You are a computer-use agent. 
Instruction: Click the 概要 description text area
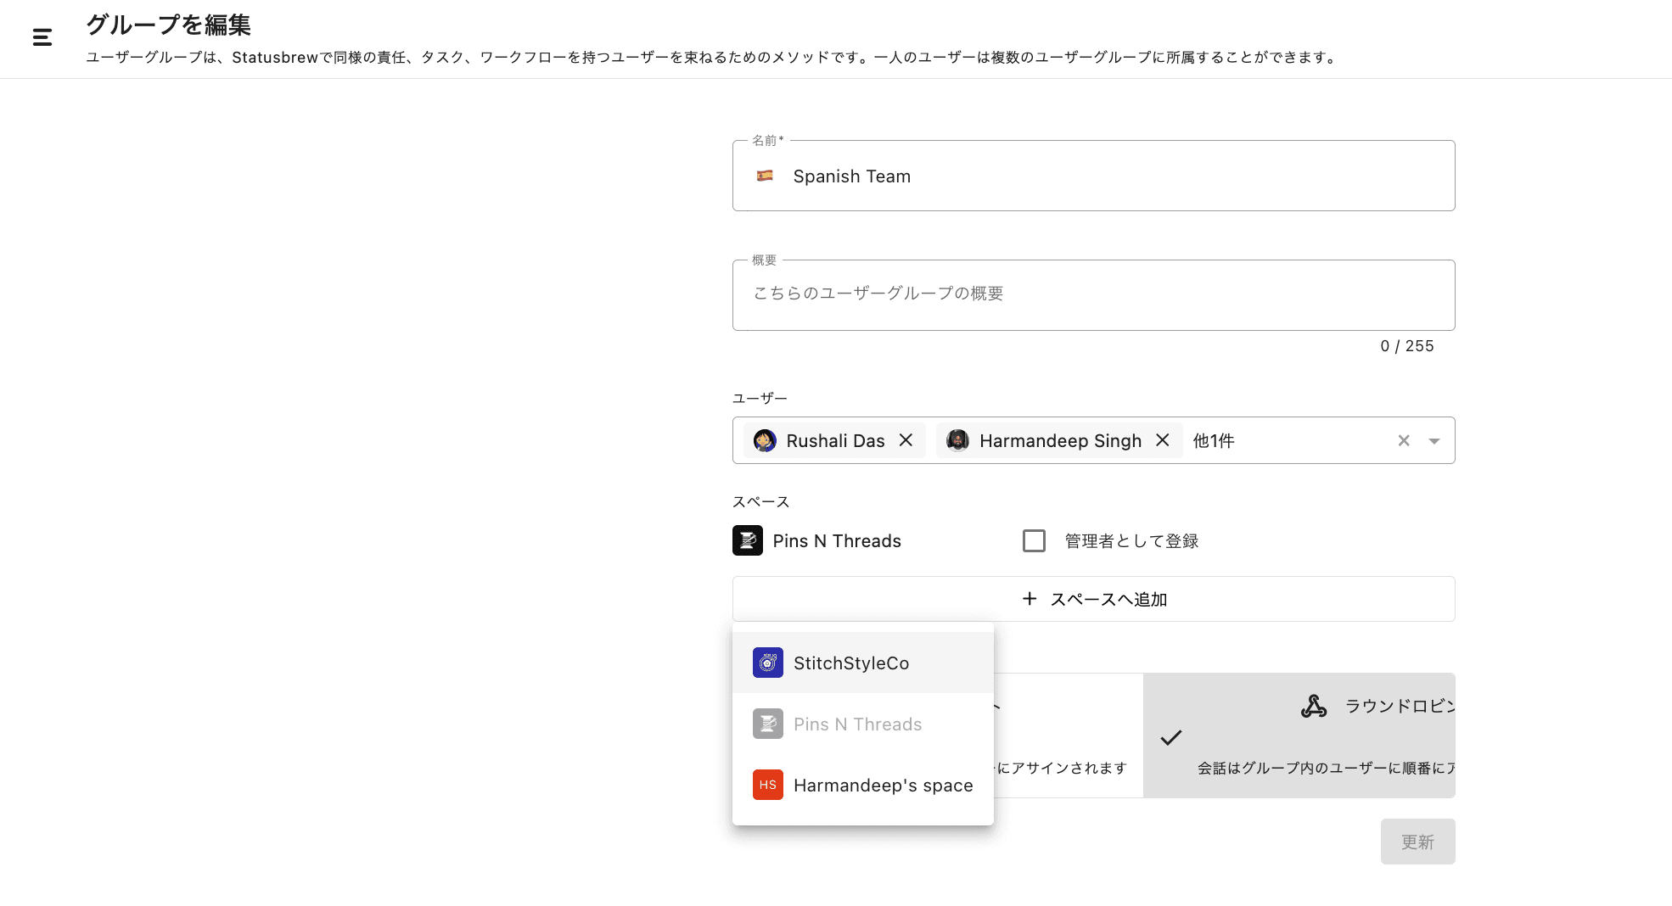click(1093, 294)
